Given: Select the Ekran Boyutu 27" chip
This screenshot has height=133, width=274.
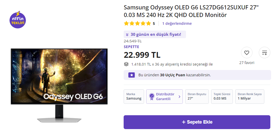Looking at the screenshot, I should (197, 96).
